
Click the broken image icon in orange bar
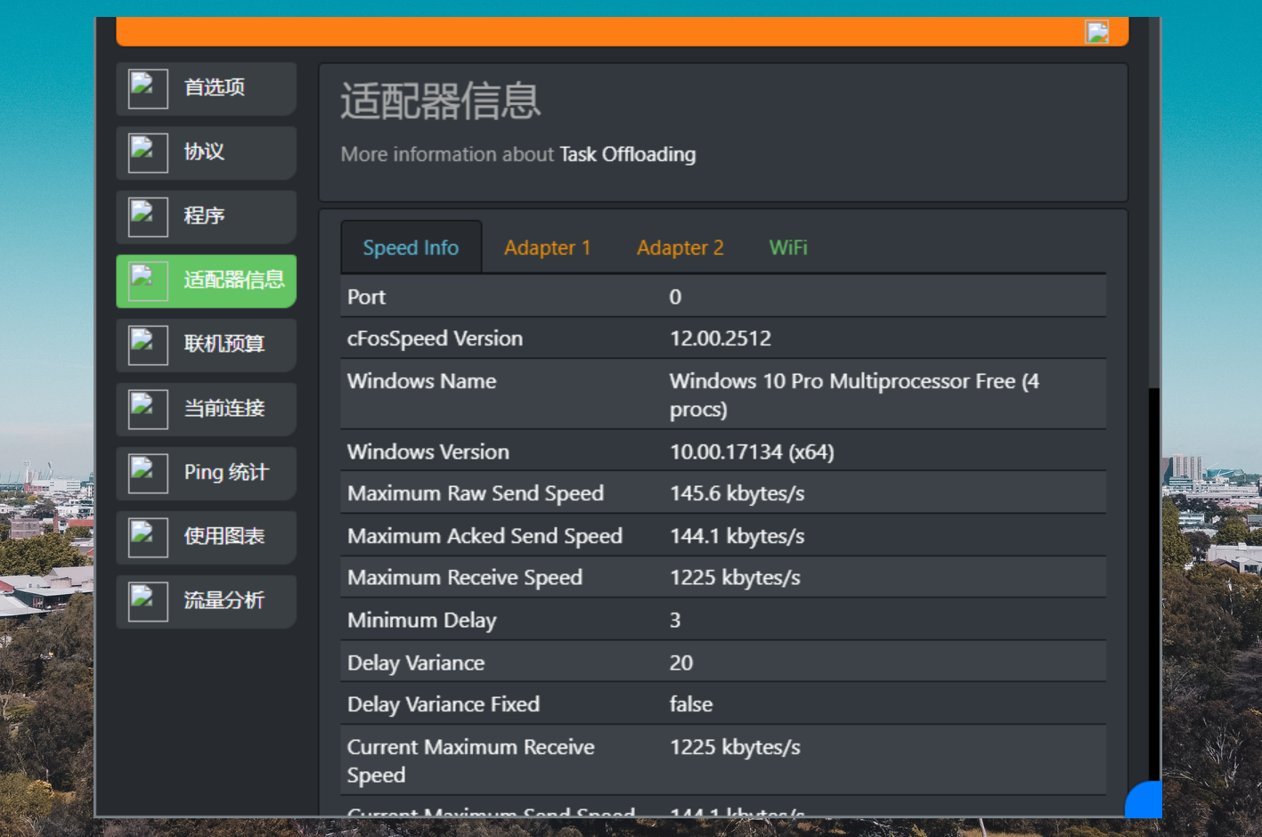tap(1097, 32)
